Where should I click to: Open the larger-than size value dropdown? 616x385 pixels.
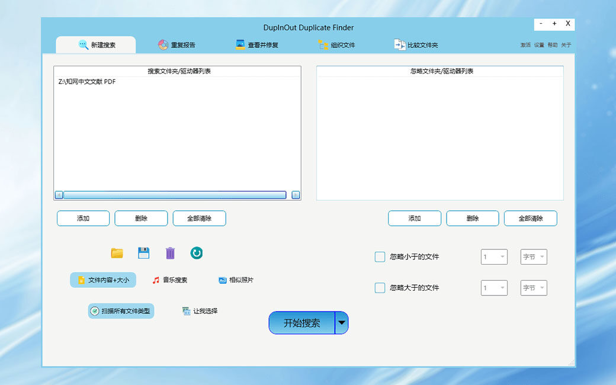coord(494,288)
